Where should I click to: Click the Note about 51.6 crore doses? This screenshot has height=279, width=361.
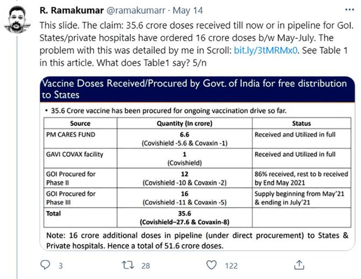(197, 241)
